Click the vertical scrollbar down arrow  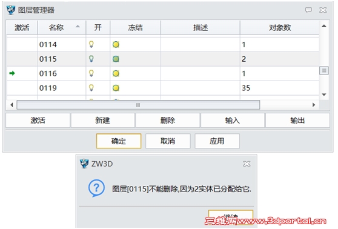click(324, 95)
